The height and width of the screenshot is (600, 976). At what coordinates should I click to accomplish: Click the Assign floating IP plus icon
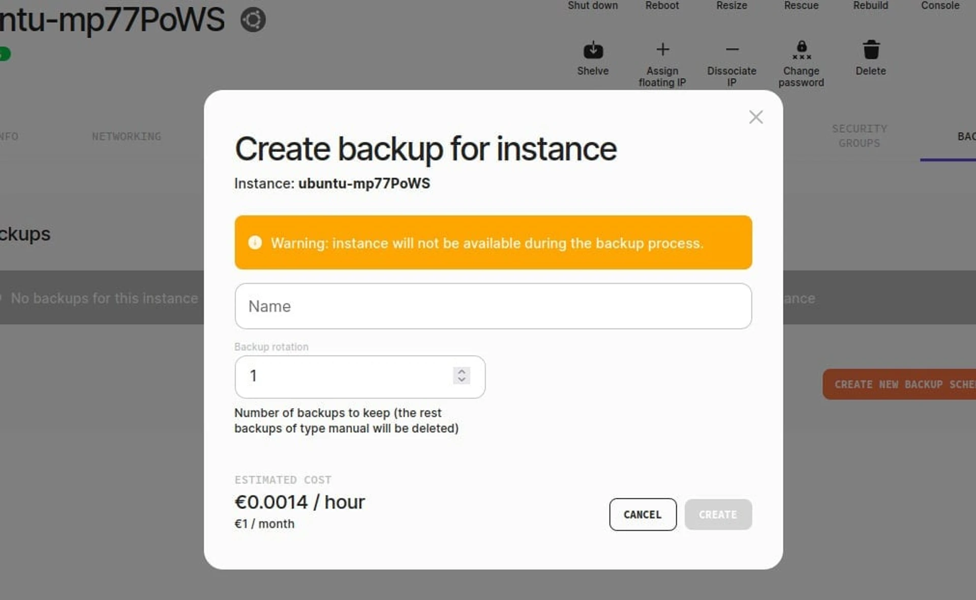[x=662, y=49]
